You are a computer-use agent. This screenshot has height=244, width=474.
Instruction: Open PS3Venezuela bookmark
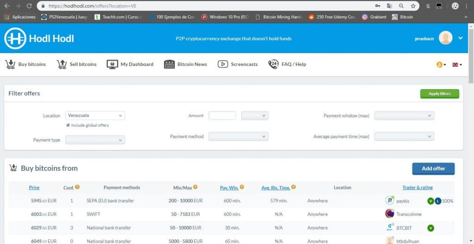[x=65, y=17]
